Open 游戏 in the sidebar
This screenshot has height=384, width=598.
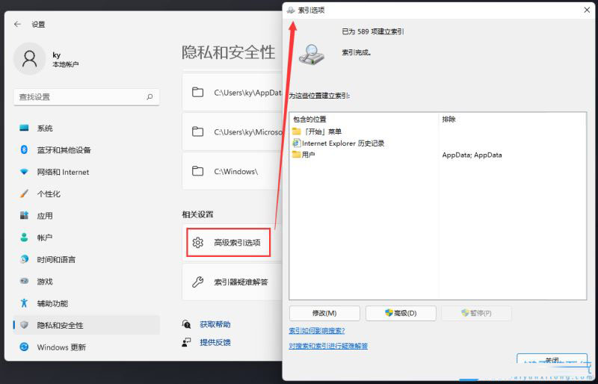86,282
